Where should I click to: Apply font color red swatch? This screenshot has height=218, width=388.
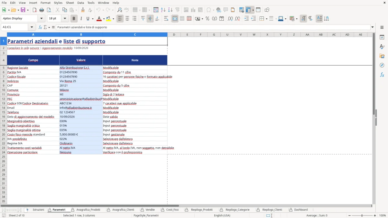tap(99, 19)
